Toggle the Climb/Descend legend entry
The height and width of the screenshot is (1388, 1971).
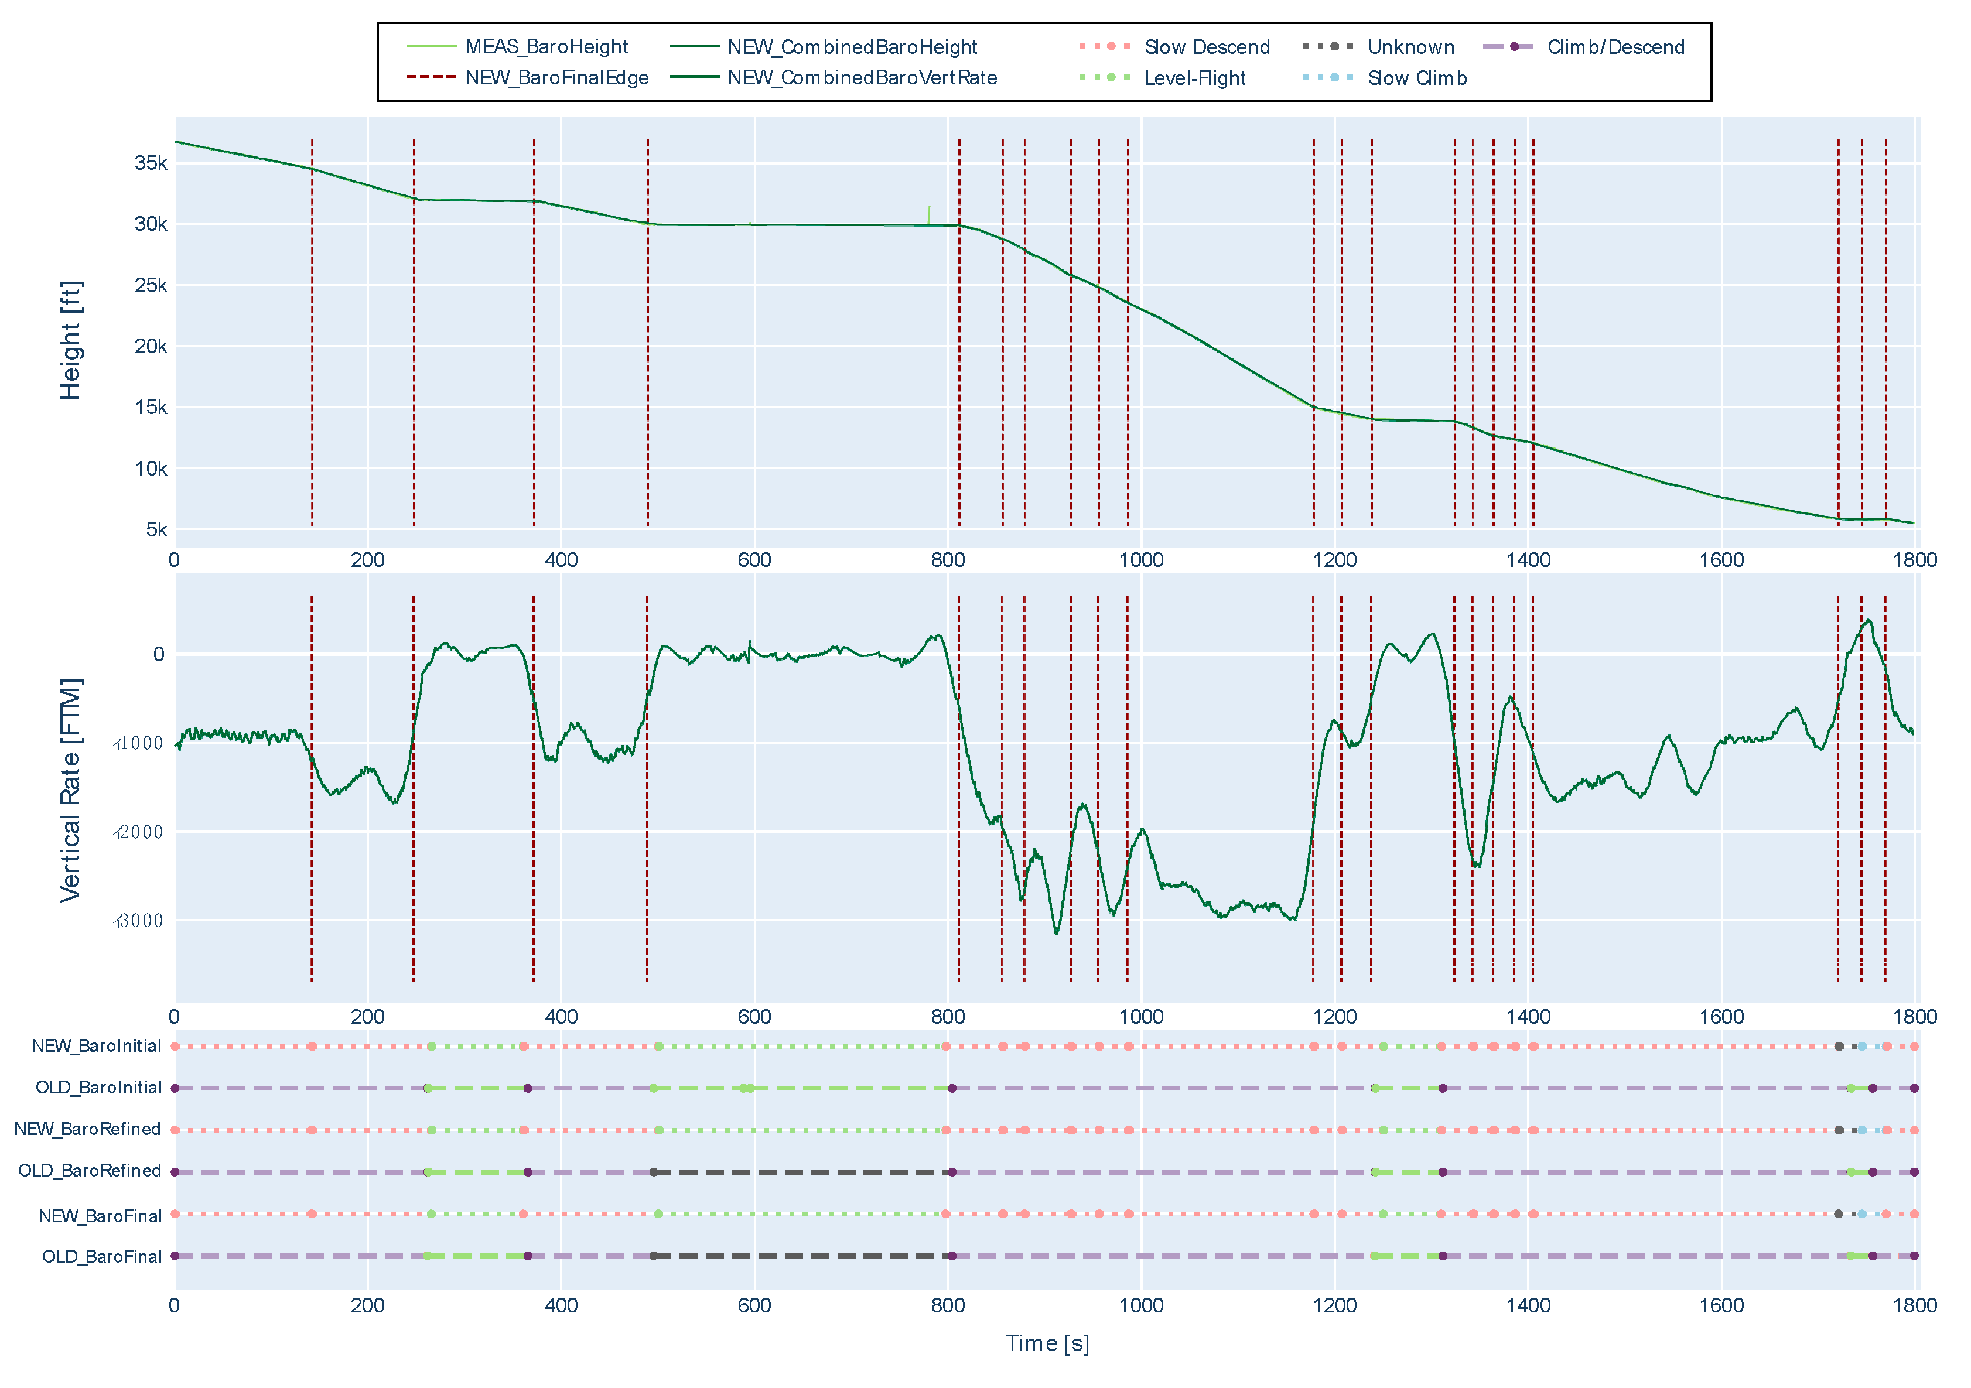(x=1584, y=46)
